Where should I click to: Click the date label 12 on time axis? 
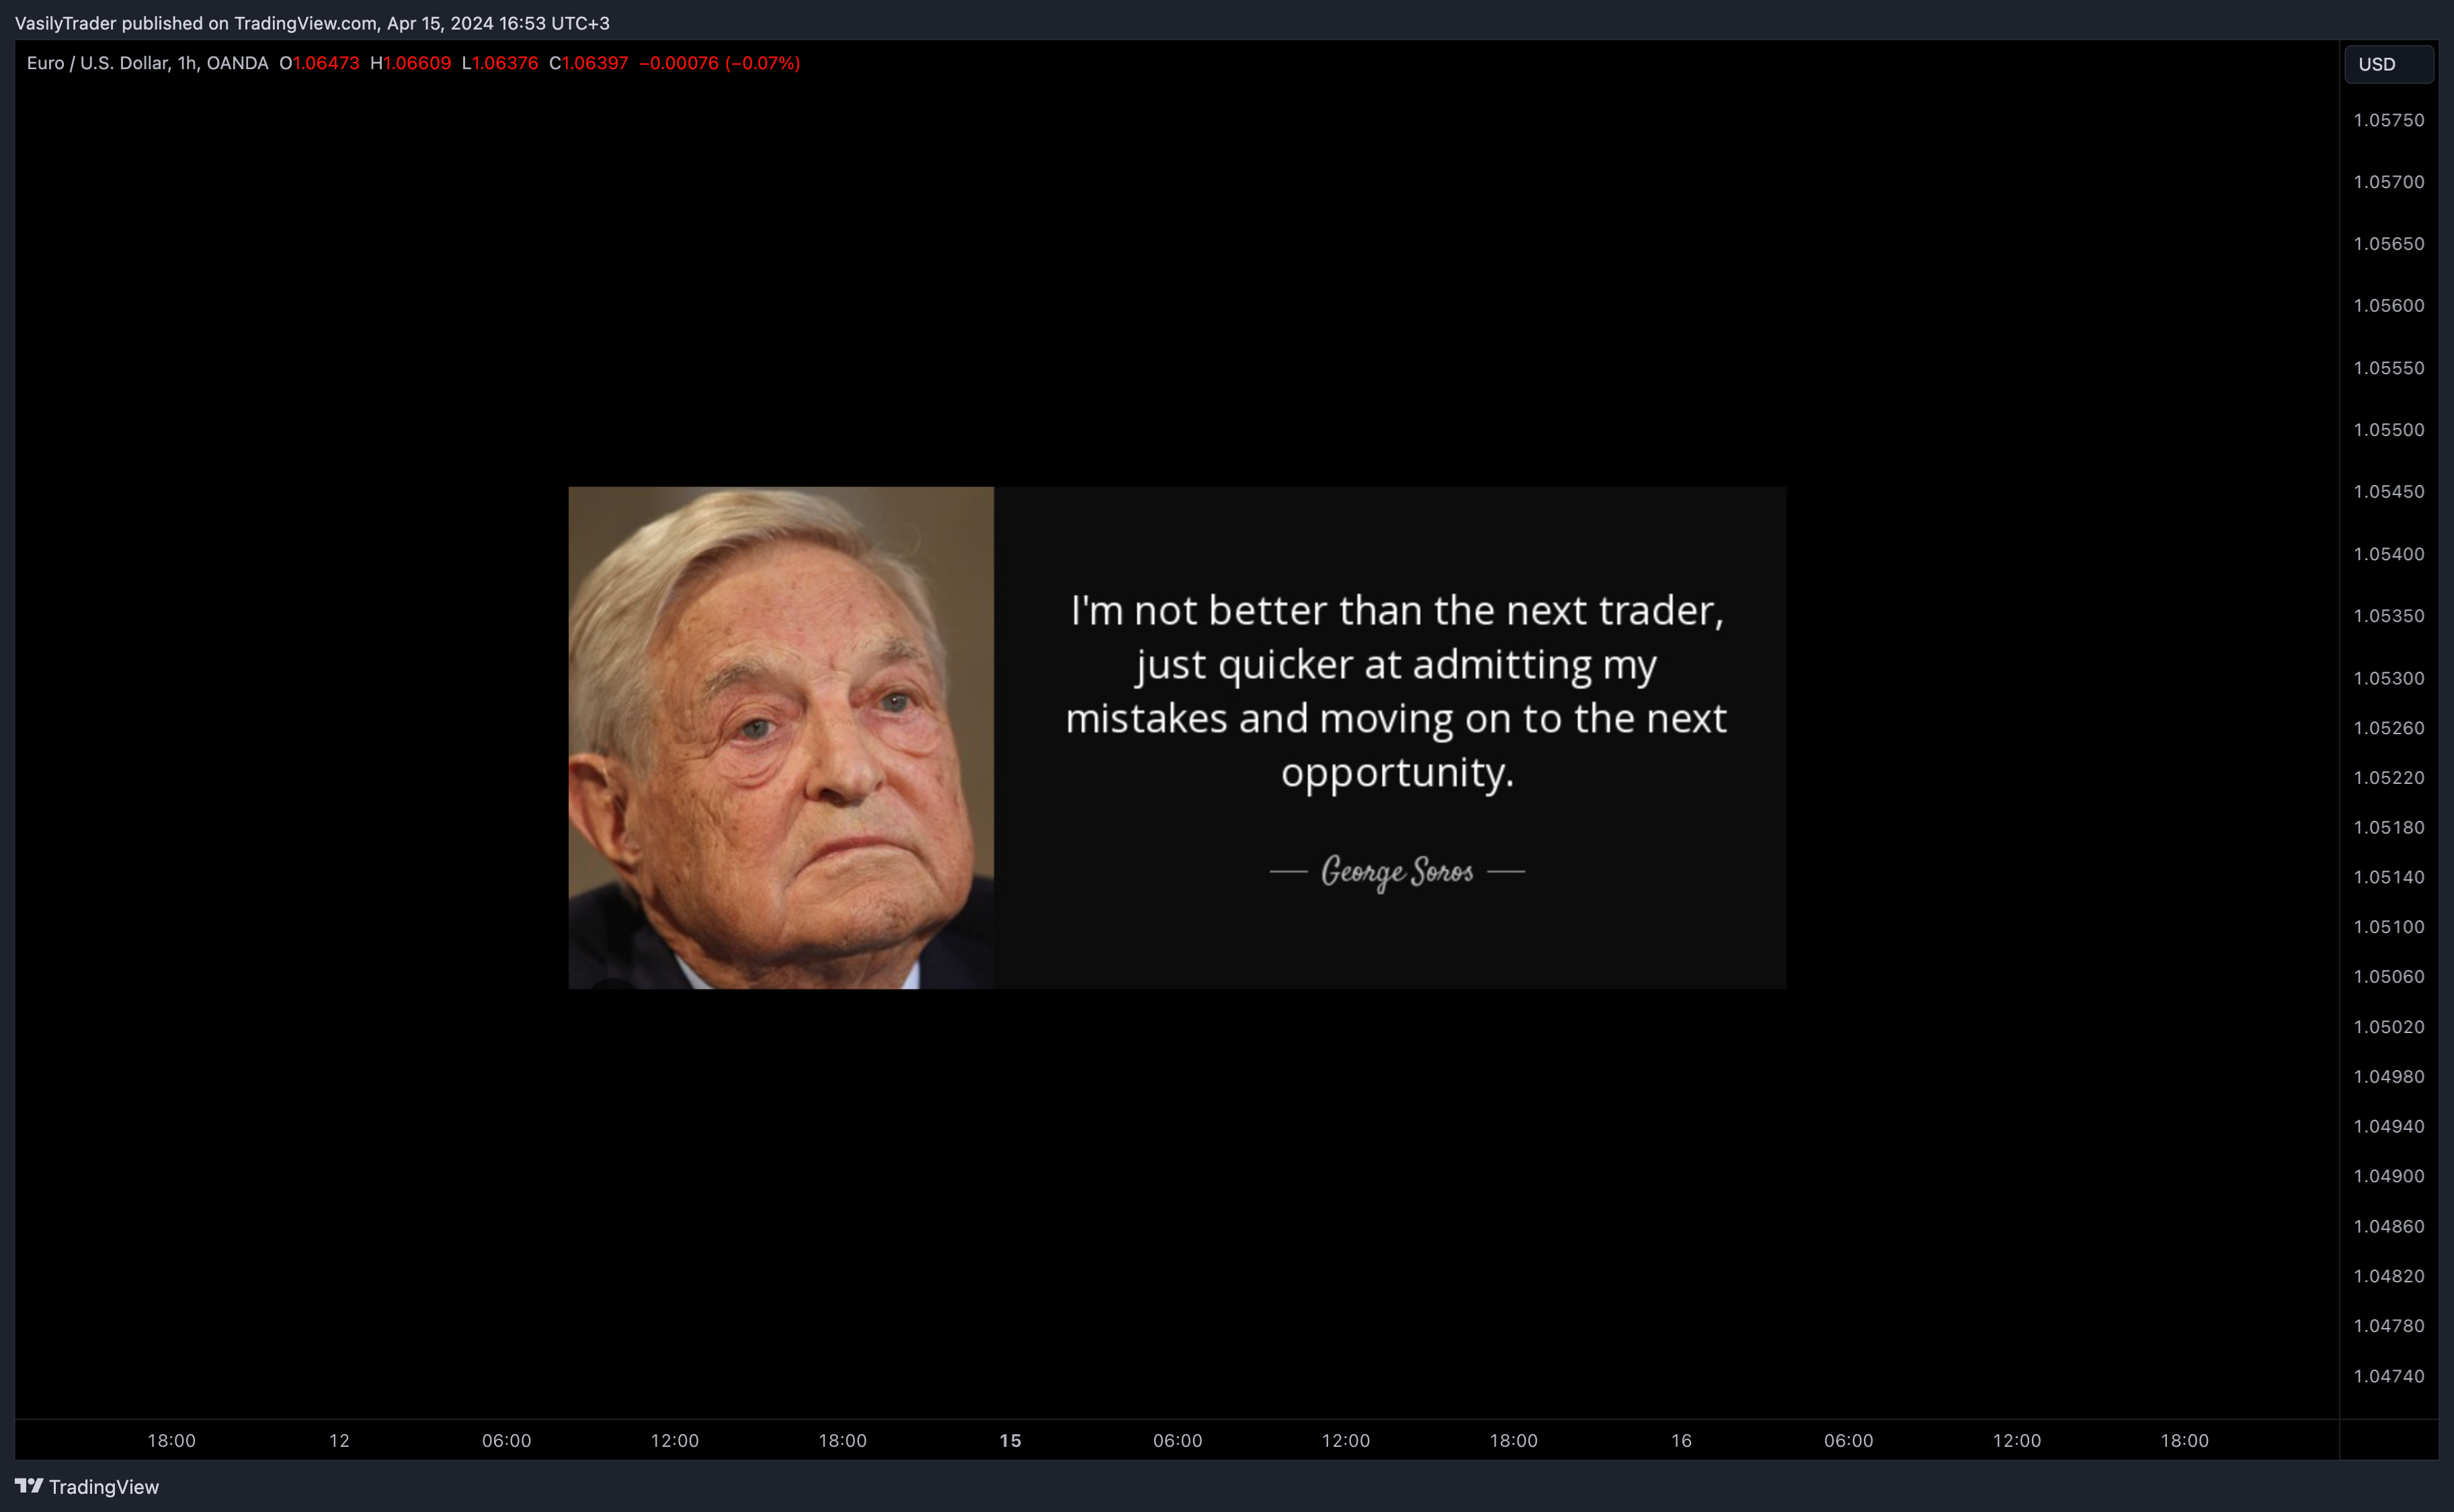click(x=339, y=1441)
